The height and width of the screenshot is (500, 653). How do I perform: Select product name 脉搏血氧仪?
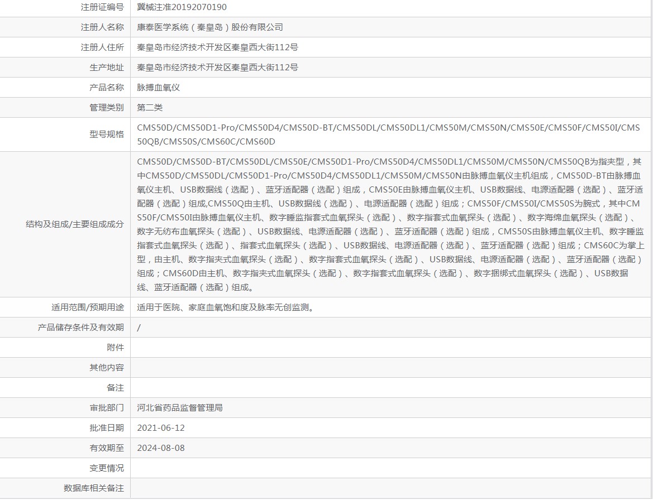pos(158,88)
